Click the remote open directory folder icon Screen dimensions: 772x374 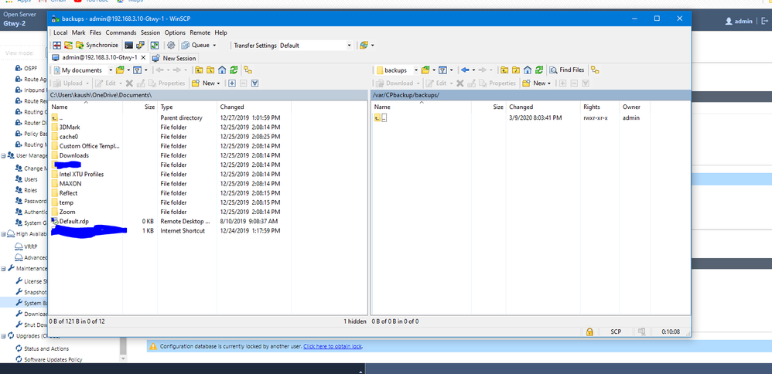425,70
